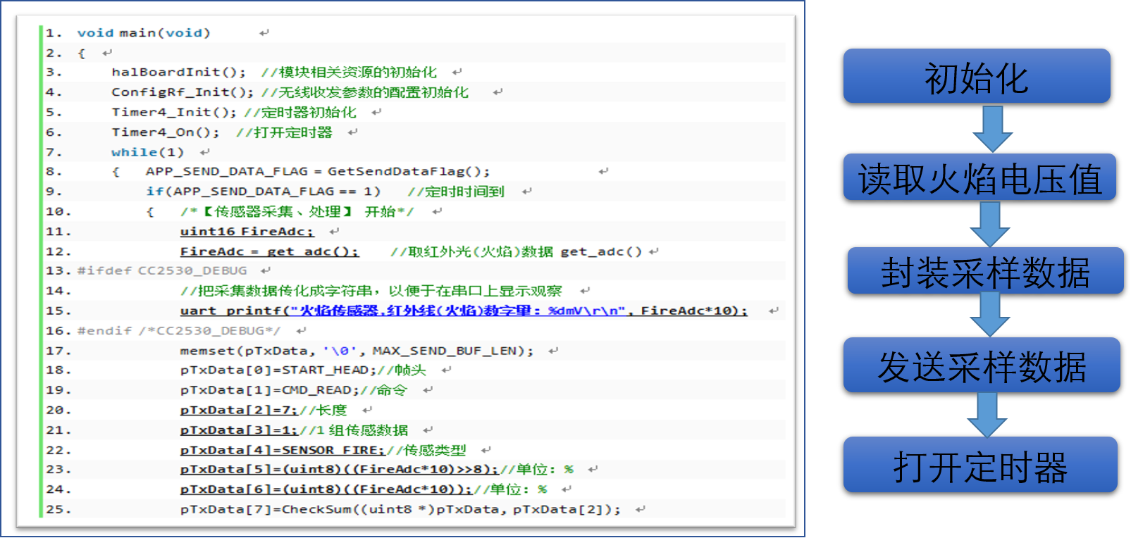Viewport: 1131px width, 538px height.
Task: Click arrow below 封装采样数据 box
Action: coord(990,315)
